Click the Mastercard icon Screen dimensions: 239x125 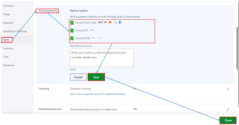click(110, 22)
